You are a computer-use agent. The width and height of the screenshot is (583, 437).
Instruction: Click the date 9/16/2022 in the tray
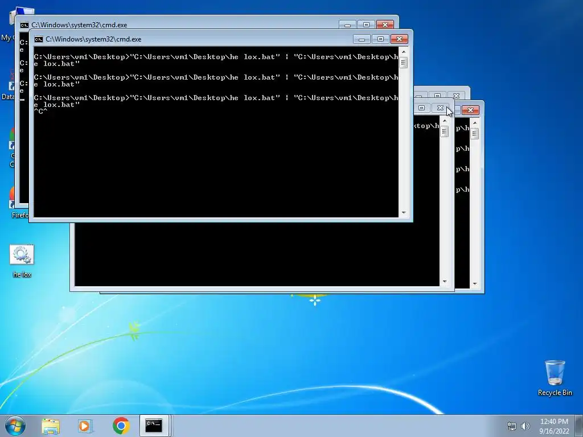pyautogui.click(x=554, y=431)
